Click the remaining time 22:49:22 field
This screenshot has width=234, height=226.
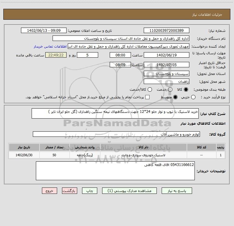coord(56,55)
